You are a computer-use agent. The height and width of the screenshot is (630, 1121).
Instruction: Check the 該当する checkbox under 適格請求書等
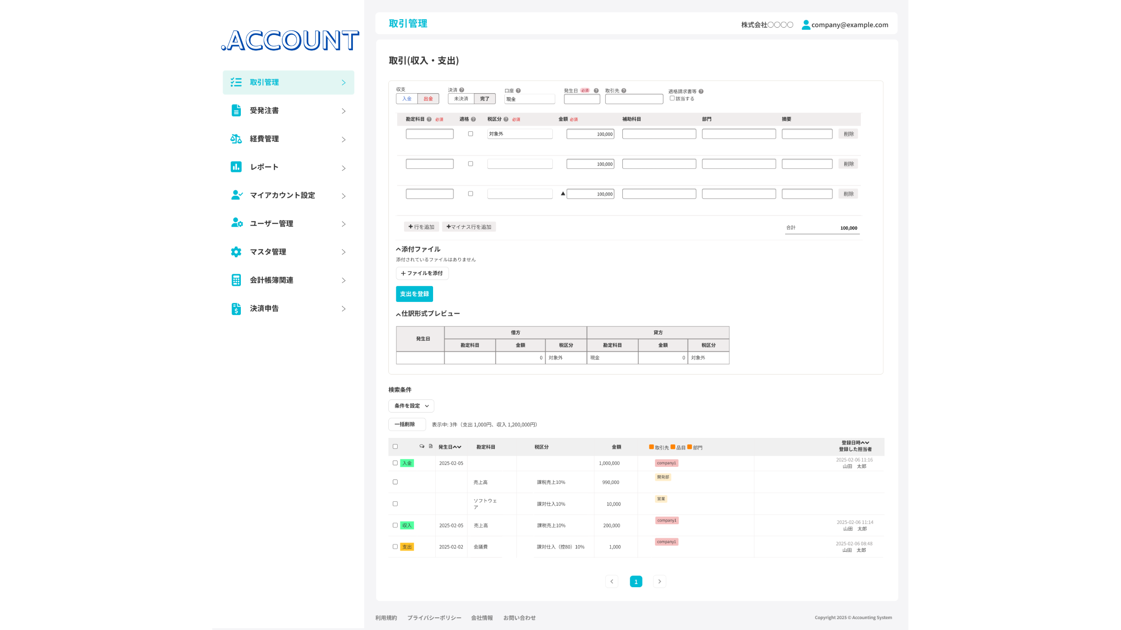672,98
